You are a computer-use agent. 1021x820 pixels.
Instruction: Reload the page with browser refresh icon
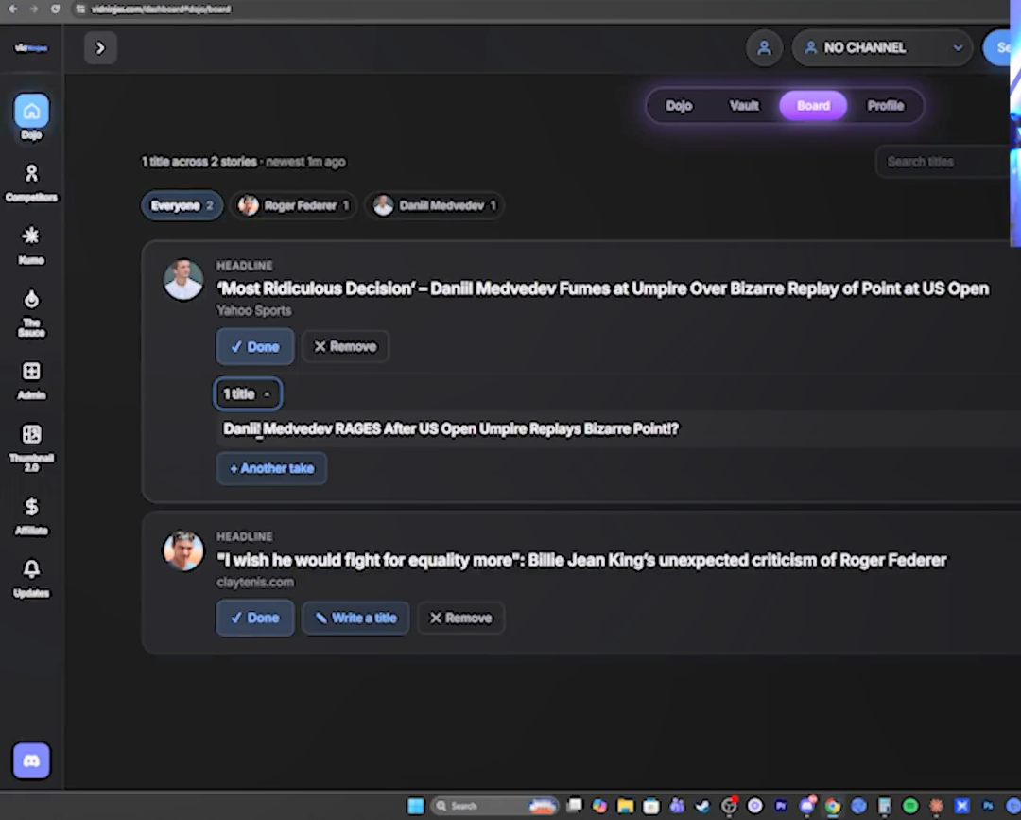56,9
